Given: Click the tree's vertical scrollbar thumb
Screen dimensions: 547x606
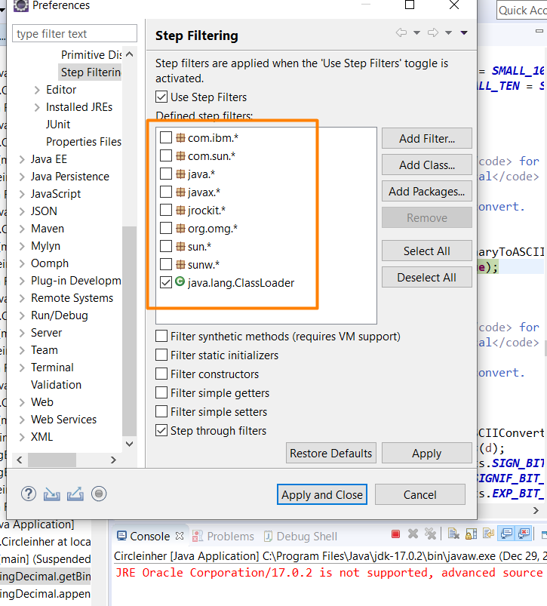Looking at the screenshot, I should [130, 331].
